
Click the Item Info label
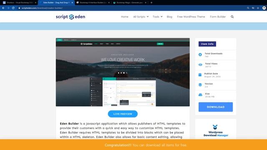(x=207, y=44)
